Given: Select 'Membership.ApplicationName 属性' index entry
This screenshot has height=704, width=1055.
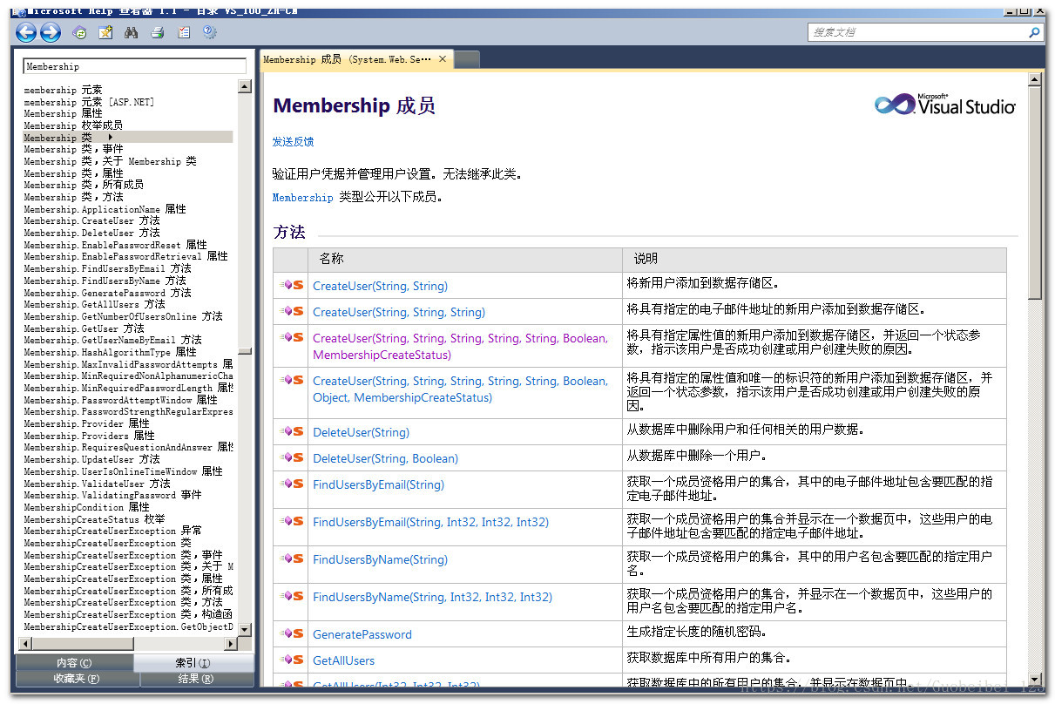Looking at the screenshot, I should (105, 209).
